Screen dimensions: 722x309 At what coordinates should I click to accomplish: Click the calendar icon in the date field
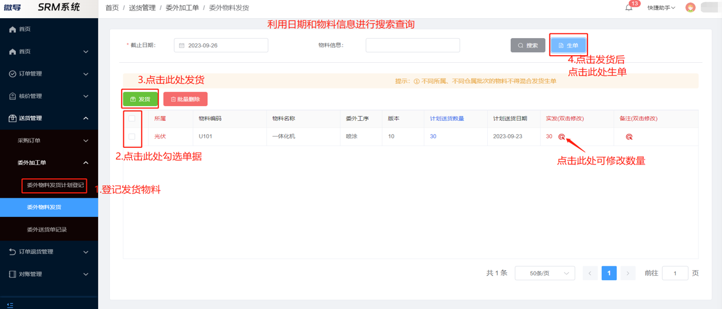[182, 46]
